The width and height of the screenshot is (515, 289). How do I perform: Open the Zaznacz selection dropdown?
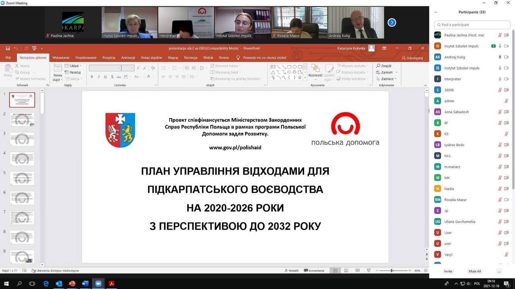(x=387, y=79)
